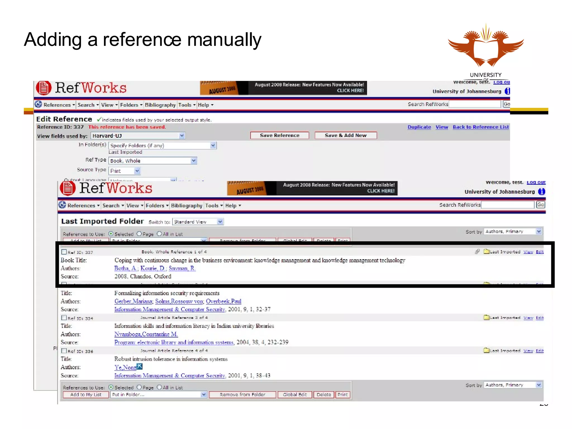Screen dimensions: 572x429
Task: Click the bottom Remove from Folder button
Action: tap(242, 395)
